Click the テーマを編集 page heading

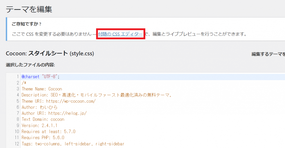click(x=29, y=9)
